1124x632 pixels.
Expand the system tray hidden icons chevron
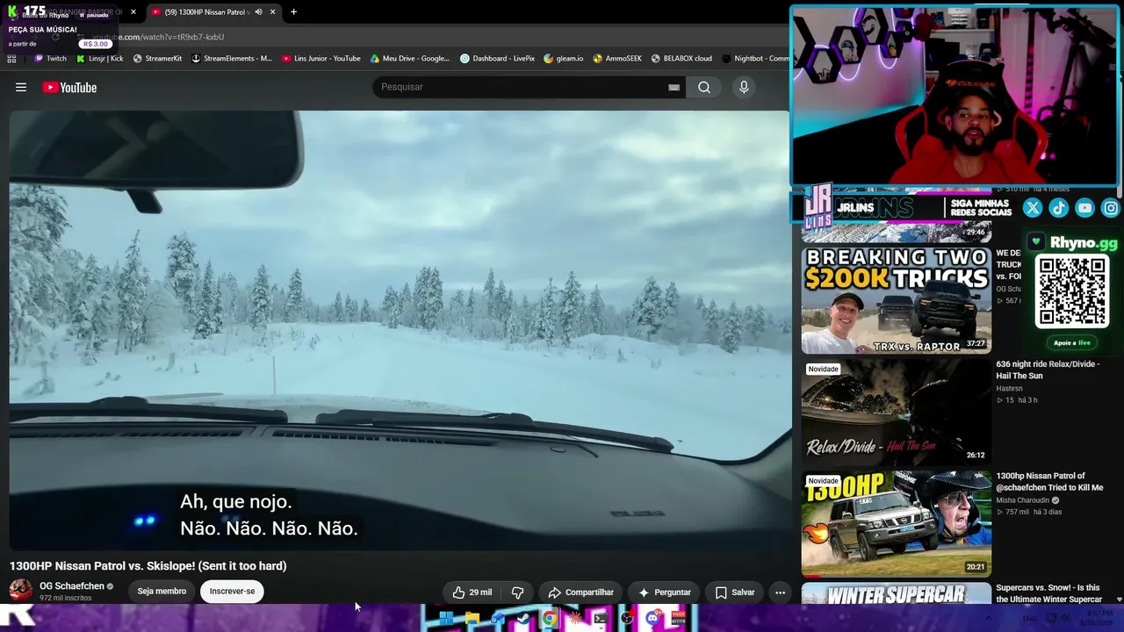click(988, 619)
